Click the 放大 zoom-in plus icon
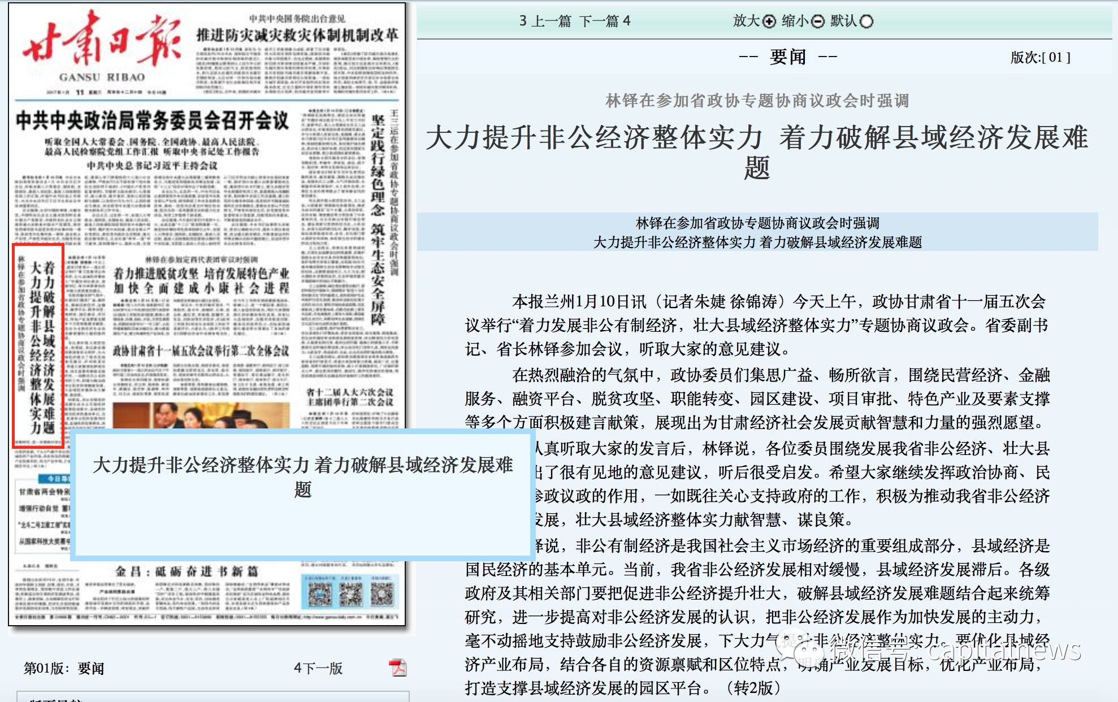 point(769,21)
